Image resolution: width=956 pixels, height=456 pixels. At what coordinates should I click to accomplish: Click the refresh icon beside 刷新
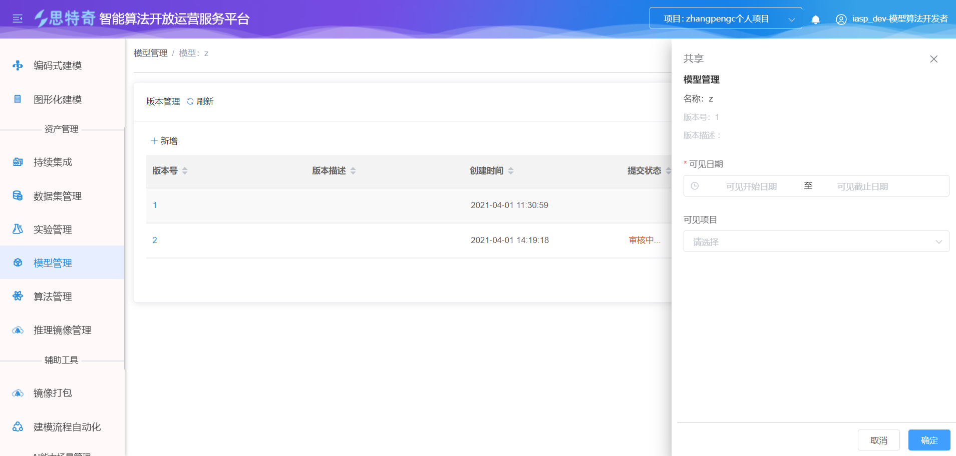(x=190, y=101)
